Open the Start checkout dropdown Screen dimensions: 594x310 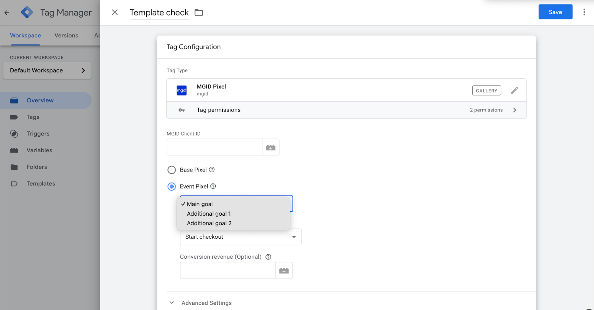[241, 237]
